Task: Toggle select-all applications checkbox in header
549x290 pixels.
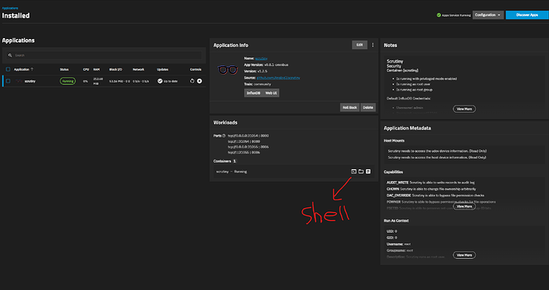Action: [8, 69]
